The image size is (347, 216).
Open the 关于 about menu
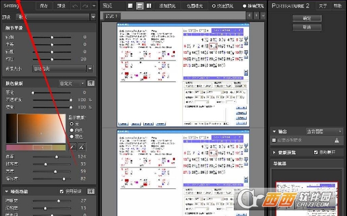[323, 6]
